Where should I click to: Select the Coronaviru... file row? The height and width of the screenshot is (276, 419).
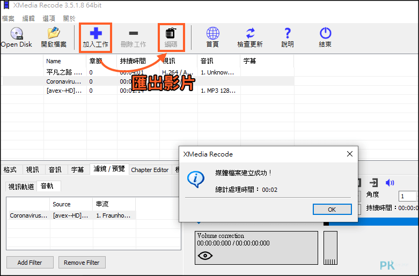click(148, 81)
